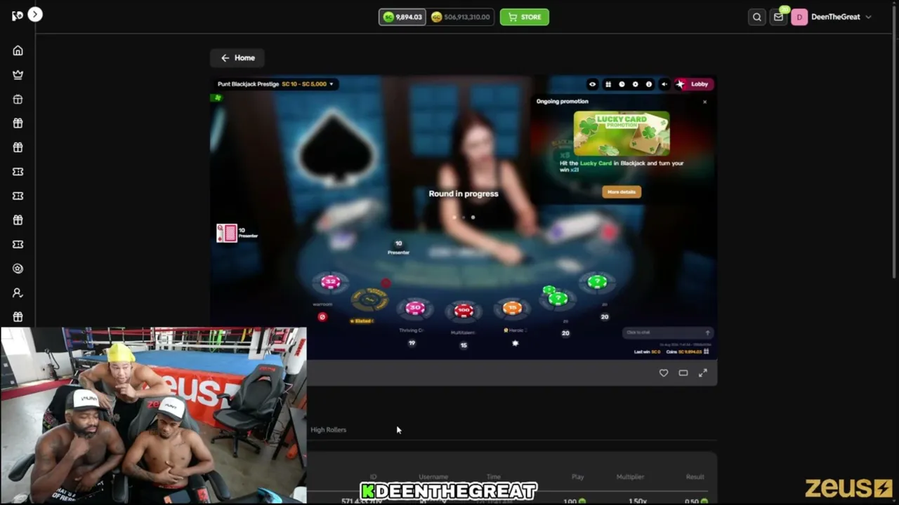The height and width of the screenshot is (505, 899).
Task: Enter fullscreen with the expand icon
Action: (x=703, y=373)
